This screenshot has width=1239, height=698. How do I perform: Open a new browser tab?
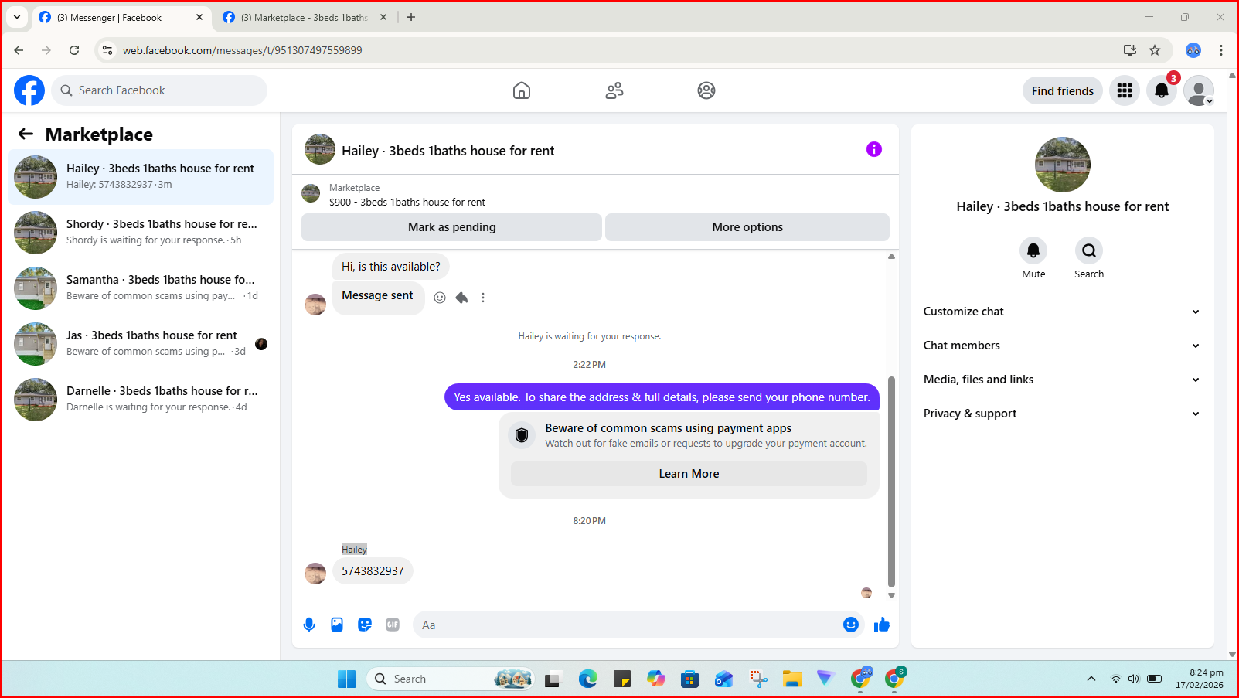tap(411, 17)
